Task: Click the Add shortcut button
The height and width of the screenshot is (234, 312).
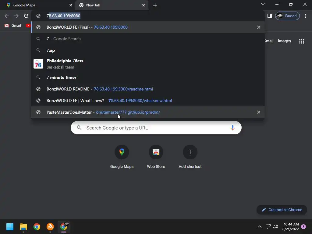Action: pyautogui.click(x=190, y=157)
